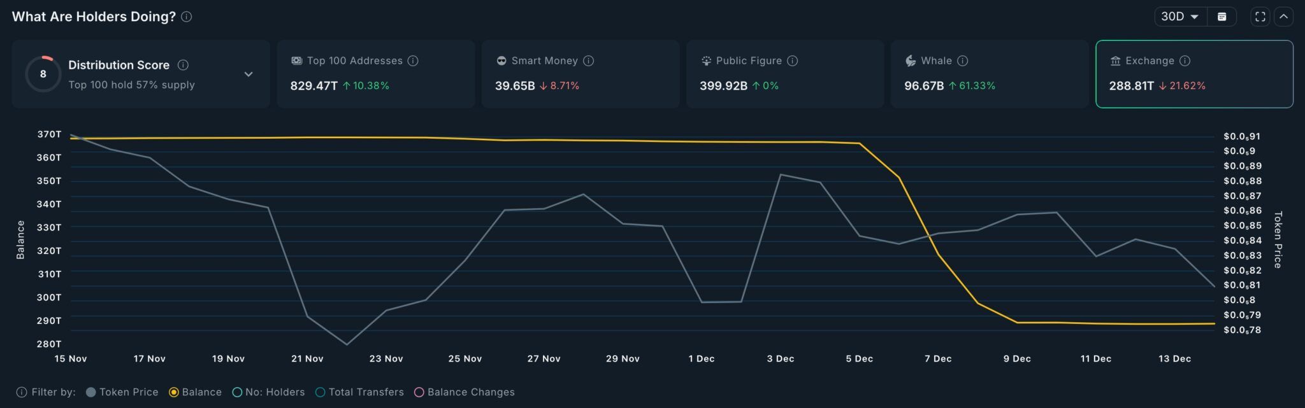
Task: Click info icon next to Exchange
Action: (1185, 60)
